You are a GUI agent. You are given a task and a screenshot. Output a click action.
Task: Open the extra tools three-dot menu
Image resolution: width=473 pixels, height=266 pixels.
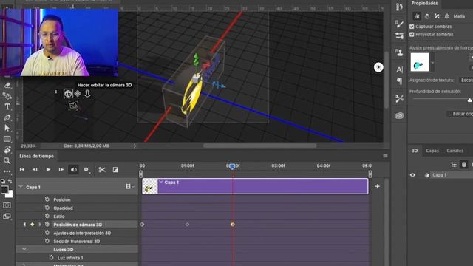(x=7, y=171)
